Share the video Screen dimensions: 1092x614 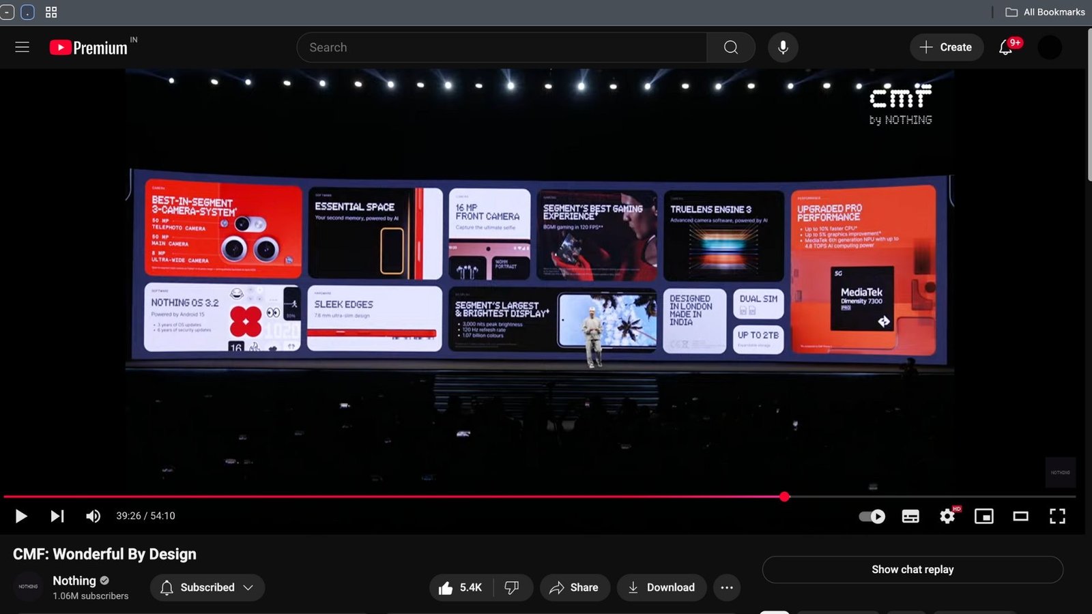(574, 587)
